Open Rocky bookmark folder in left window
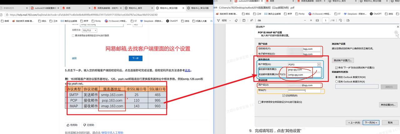The image size is (400, 134). (96, 21)
